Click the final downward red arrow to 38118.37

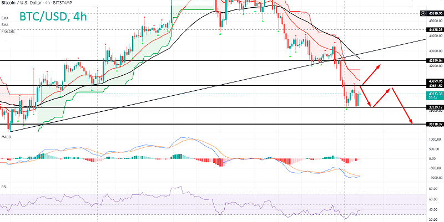[x=403, y=105]
